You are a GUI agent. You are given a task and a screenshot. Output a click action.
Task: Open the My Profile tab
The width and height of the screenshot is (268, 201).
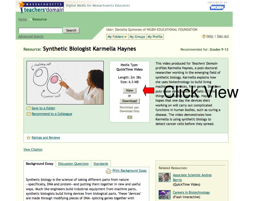click(155, 37)
